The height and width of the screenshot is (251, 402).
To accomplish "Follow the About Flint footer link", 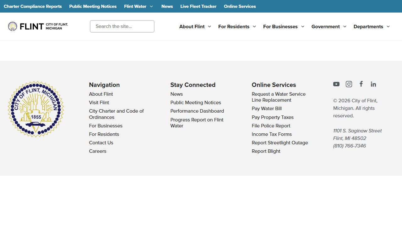I will pyautogui.click(x=101, y=94).
